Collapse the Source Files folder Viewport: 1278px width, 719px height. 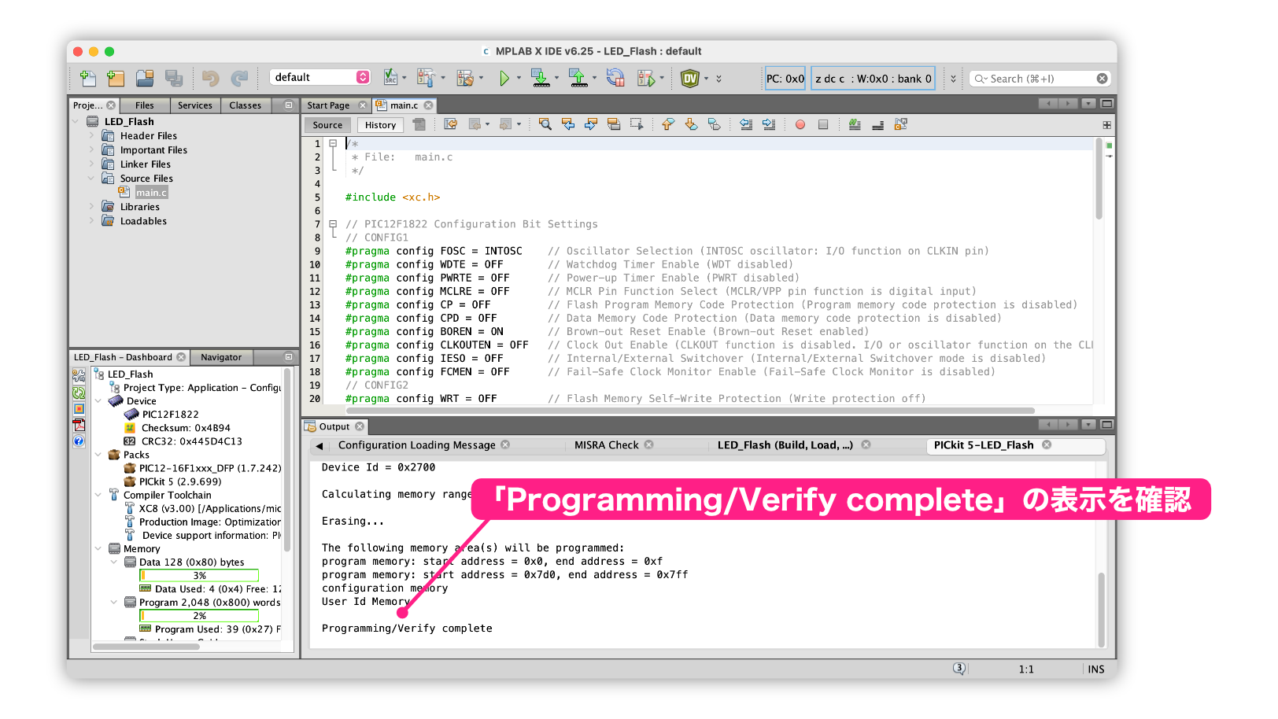(x=91, y=178)
